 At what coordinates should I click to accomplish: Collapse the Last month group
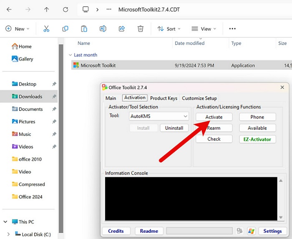[70, 55]
